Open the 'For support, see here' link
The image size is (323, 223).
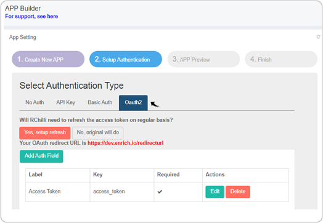pos(31,16)
